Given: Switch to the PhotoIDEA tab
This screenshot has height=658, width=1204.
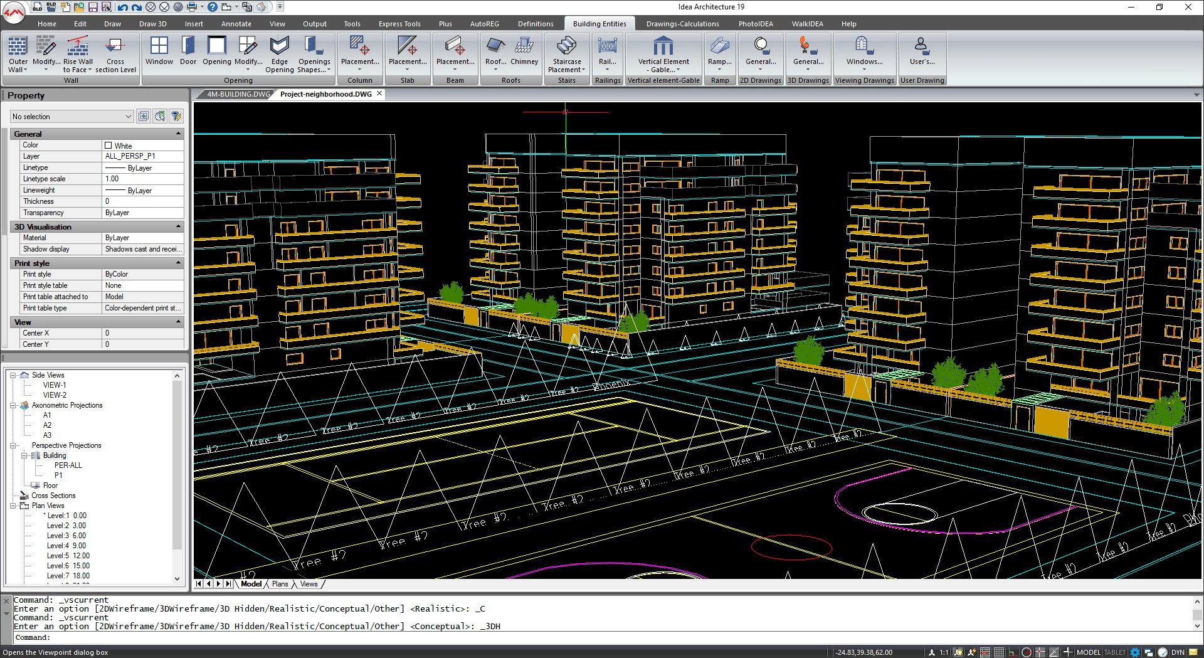Looking at the screenshot, I should [x=756, y=24].
